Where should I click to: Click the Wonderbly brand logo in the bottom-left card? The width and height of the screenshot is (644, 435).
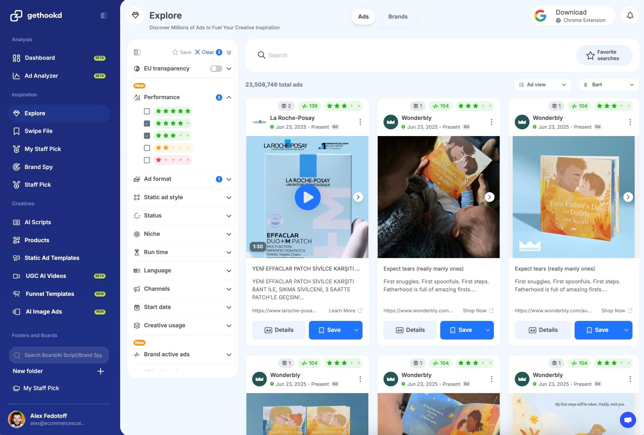pos(259,379)
